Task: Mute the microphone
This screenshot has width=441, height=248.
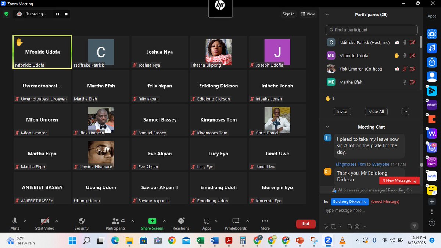Action: click(x=15, y=221)
